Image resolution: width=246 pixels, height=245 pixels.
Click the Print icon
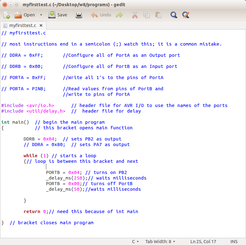79,15
